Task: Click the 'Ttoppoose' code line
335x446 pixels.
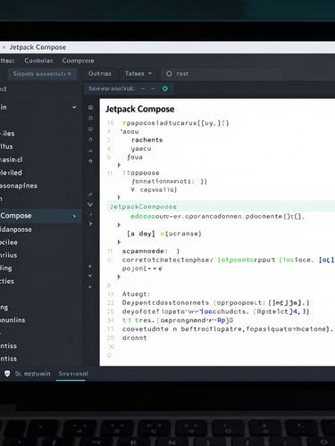Action: point(141,173)
